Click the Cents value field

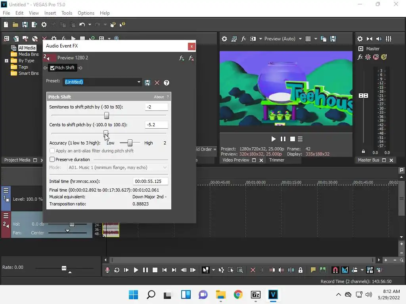tap(156, 125)
